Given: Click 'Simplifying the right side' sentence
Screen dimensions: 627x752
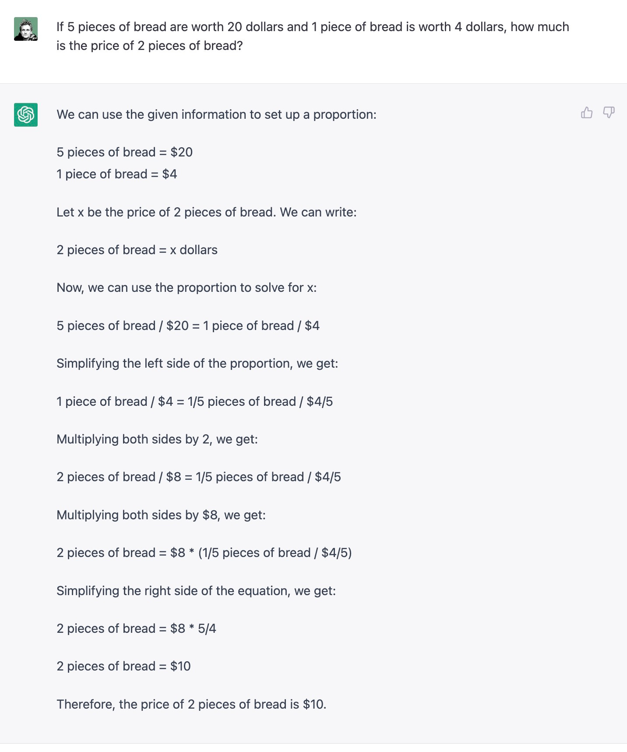Looking at the screenshot, I should [x=196, y=591].
